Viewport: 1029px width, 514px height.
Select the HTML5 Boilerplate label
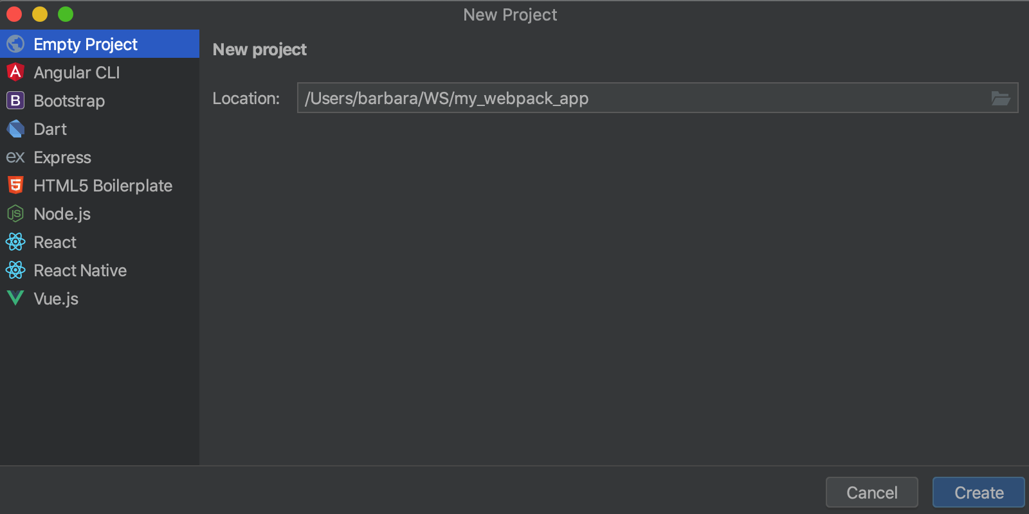tap(103, 186)
